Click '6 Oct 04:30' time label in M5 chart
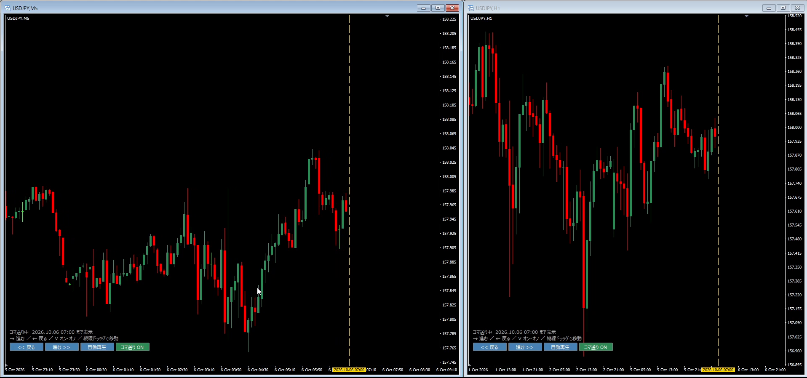The height and width of the screenshot is (378, 807). (x=258, y=370)
